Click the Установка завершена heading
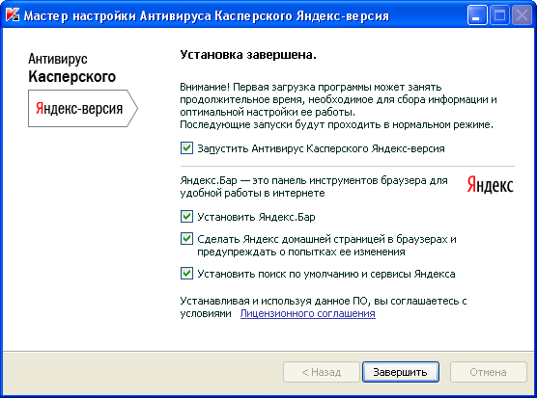The width and height of the screenshot is (537, 398). pos(248,55)
